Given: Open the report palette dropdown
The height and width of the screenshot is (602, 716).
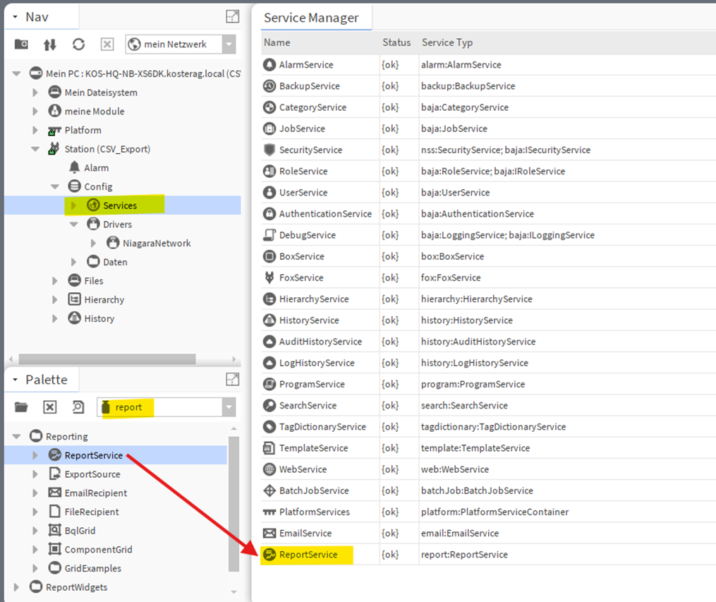Looking at the screenshot, I should [229, 407].
